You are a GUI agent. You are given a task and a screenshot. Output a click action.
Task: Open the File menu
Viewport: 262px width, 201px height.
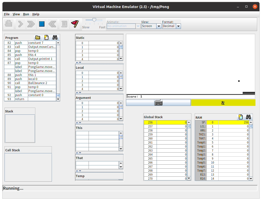click(x=7, y=14)
